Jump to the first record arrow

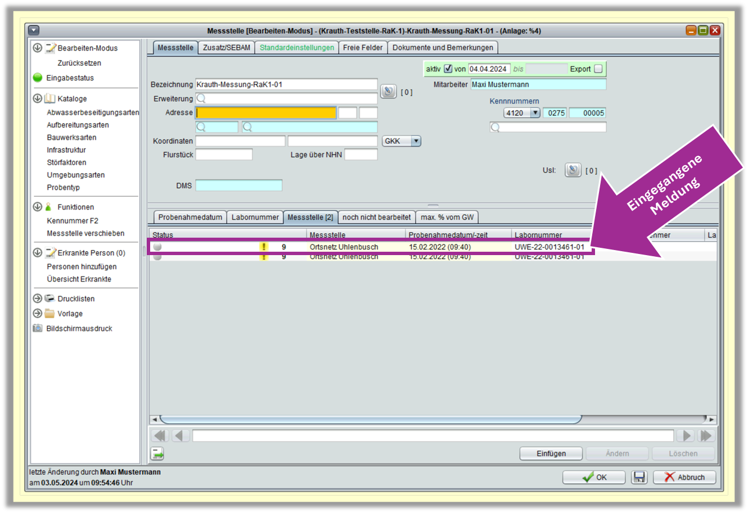(x=160, y=435)
